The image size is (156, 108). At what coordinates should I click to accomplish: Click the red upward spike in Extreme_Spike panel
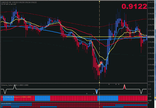click(124, 87)
